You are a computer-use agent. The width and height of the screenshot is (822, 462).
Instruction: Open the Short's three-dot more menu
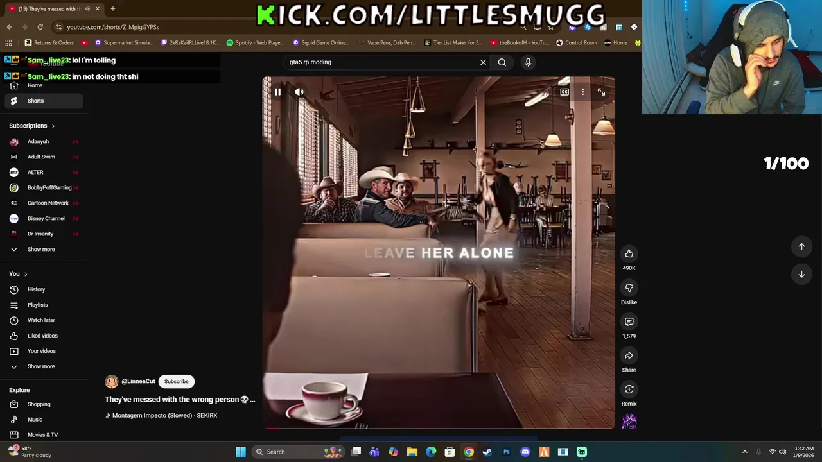click(583, 92)
